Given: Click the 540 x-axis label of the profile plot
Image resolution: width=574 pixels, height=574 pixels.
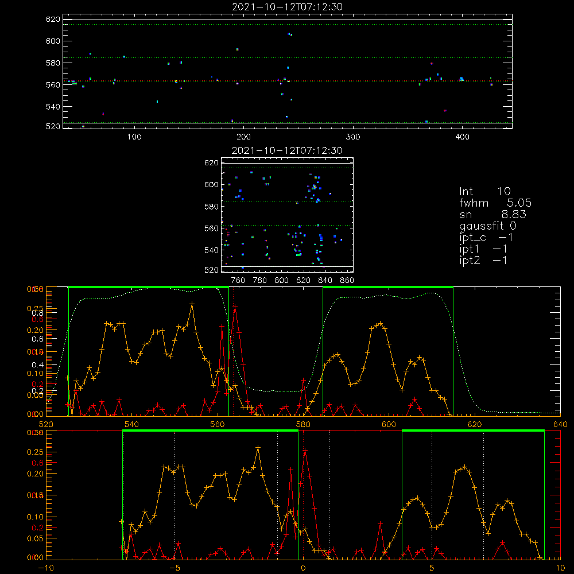Looking at the screenshot, I should 131,424.
